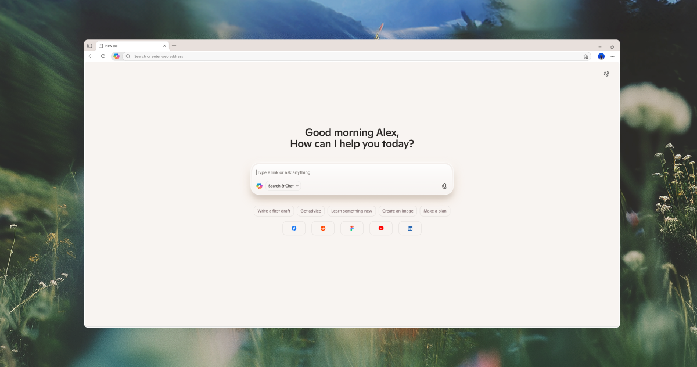697x367 pixels.
Task: Open the YouTube shortcut
Action: click(x=381, y=228)
